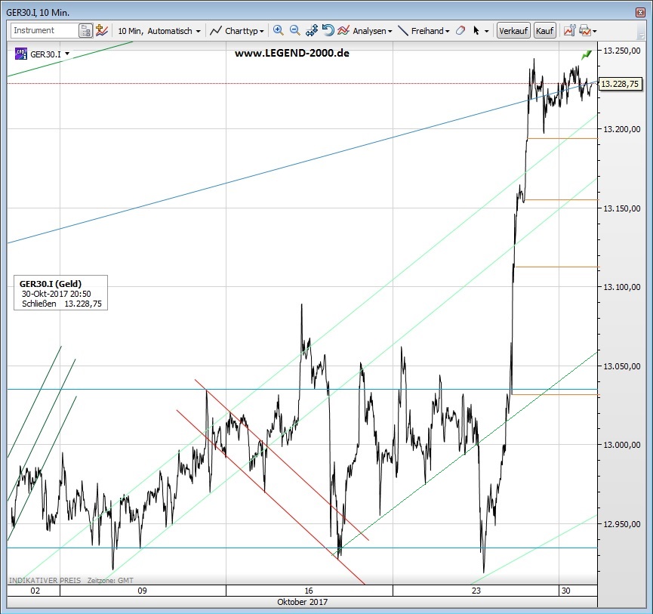This screenshot has height=614, width=653.
Task: Click the green arrow indicator near 13.250
Action: click(586, 54)
